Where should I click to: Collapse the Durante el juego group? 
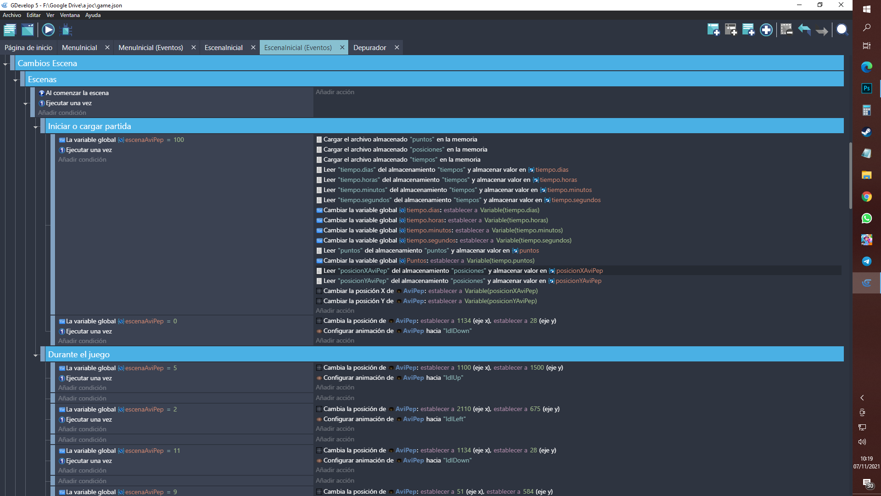[x=35, y=355]
